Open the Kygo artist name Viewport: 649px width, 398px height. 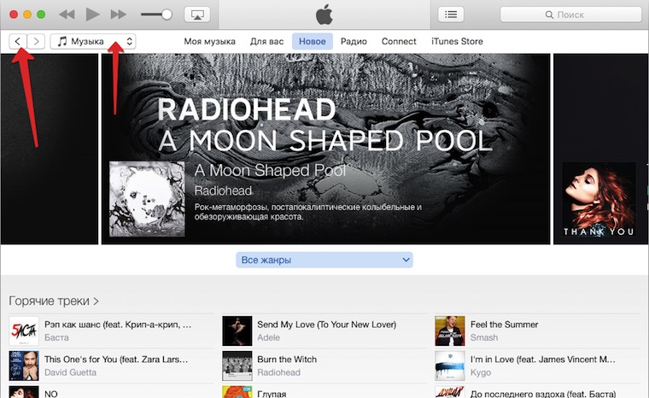(x=481, y=372)
